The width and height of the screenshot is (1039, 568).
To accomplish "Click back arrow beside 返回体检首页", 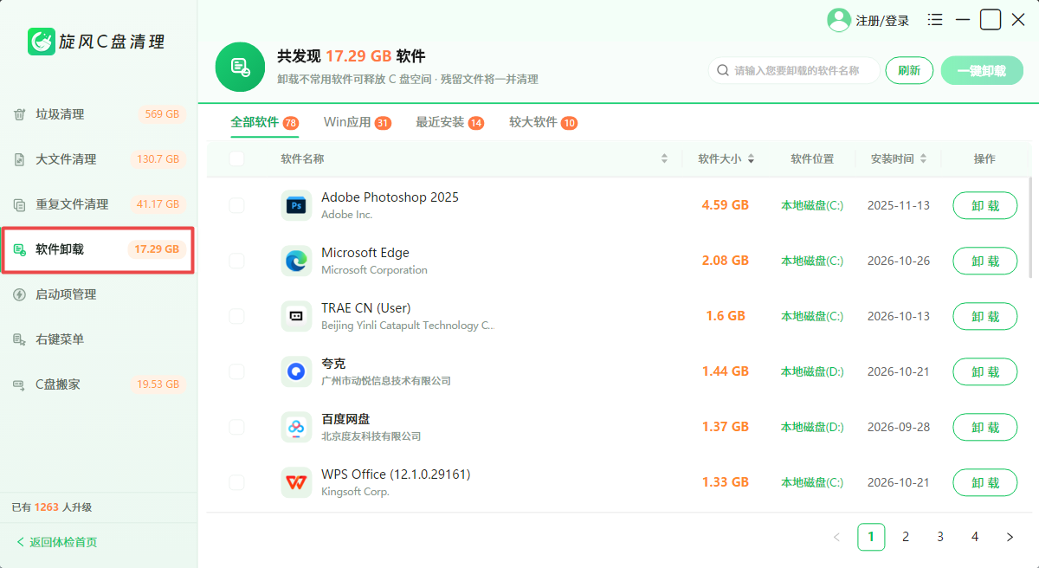I will coord(21,542).
